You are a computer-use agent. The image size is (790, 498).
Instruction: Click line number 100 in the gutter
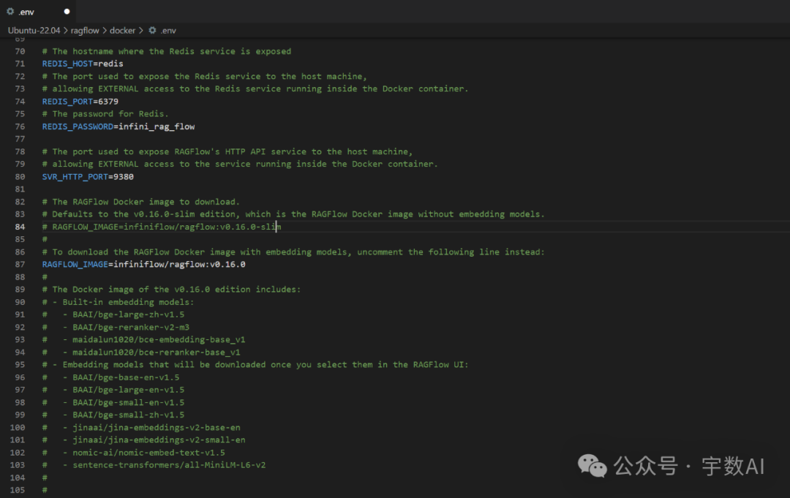(18, 428)
